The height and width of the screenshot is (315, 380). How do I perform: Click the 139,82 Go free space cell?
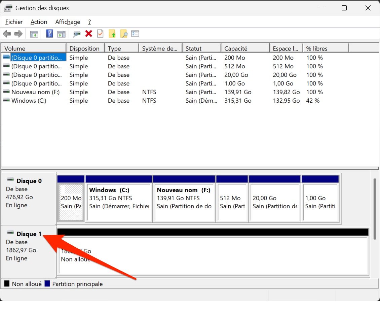286,92
